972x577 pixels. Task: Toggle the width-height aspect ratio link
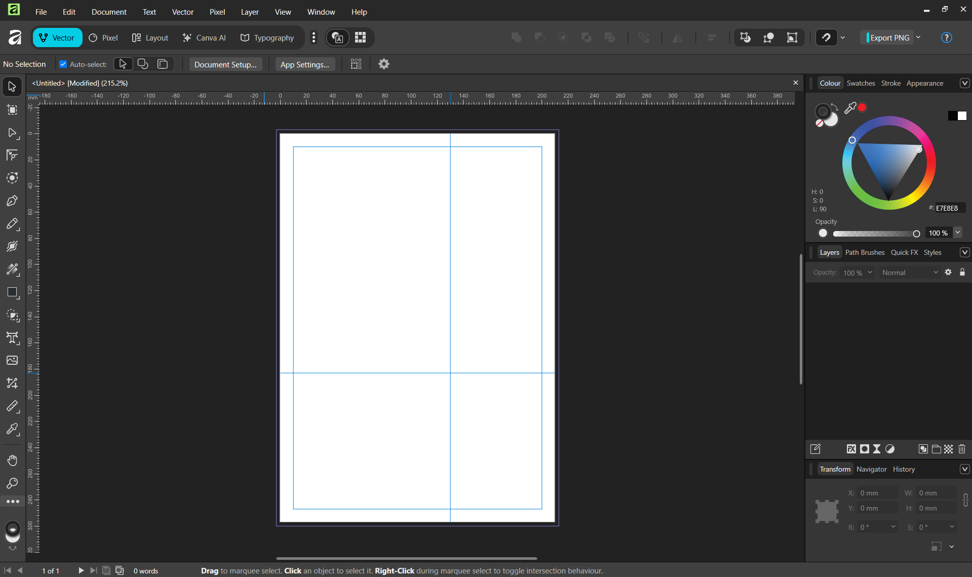965,500
